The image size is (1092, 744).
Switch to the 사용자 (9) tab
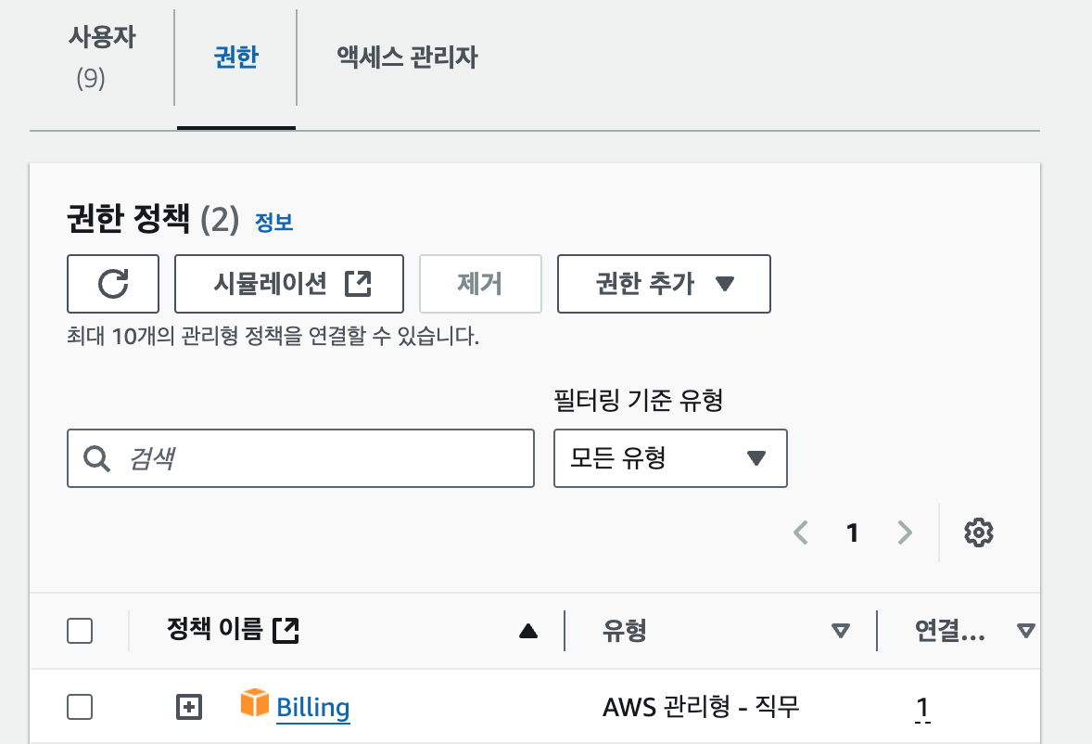(102, 58)
